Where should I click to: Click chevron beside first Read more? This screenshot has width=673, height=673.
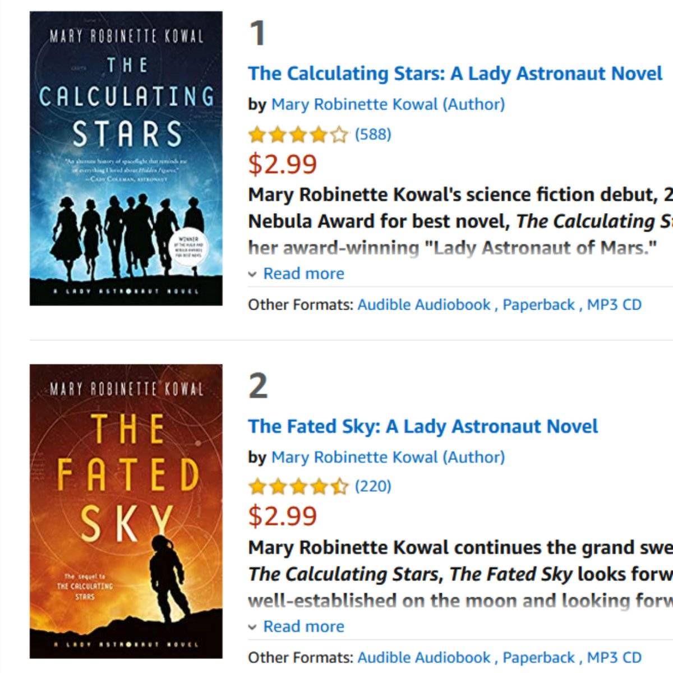tap(253, 274)
